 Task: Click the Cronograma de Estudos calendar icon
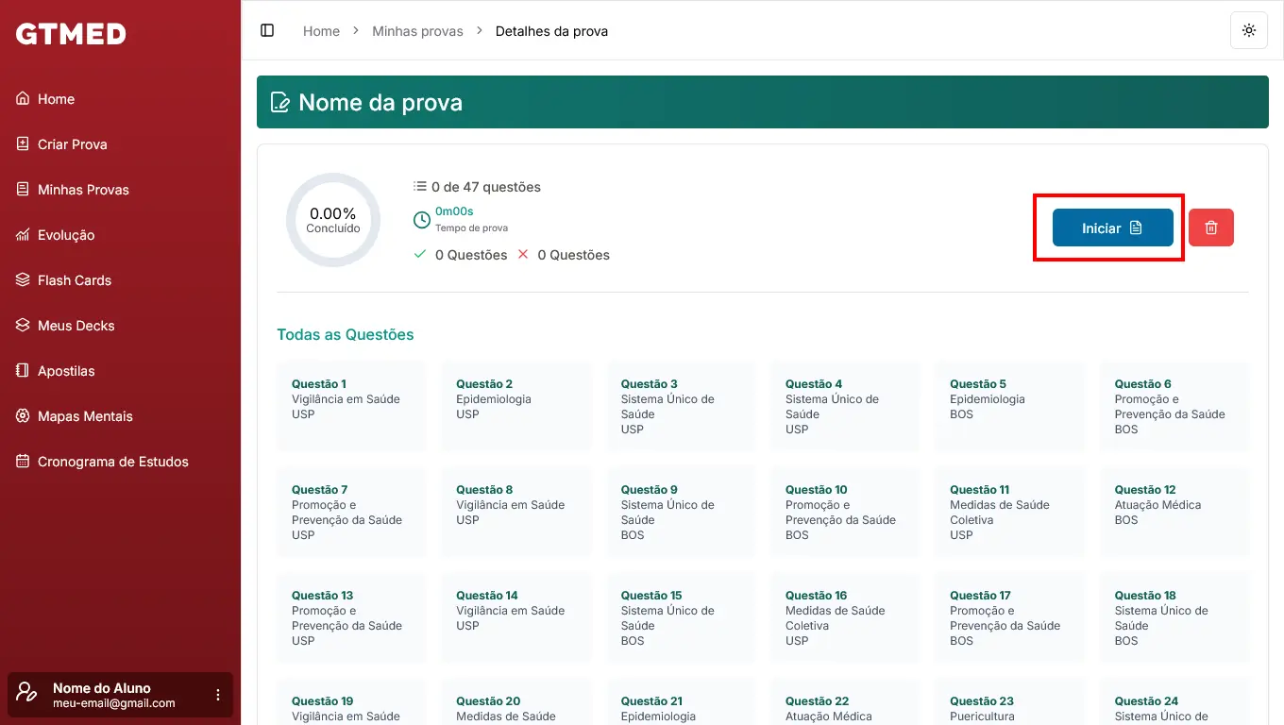pos(23,462)
